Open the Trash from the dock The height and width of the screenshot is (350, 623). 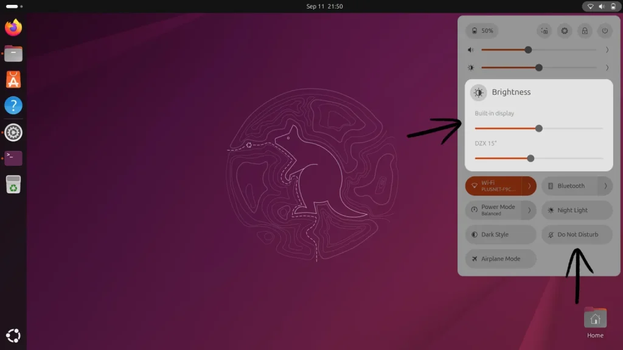(13, 184)
